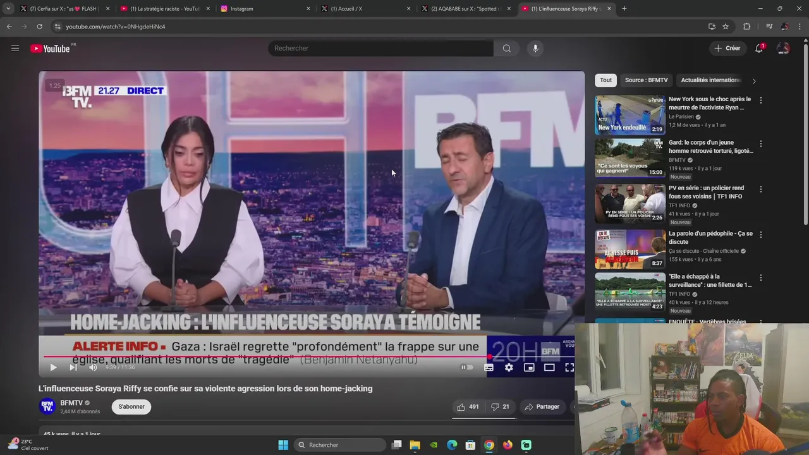
Task: Switch to the Accueil / X browser tab
Action: tap(365, 9)
